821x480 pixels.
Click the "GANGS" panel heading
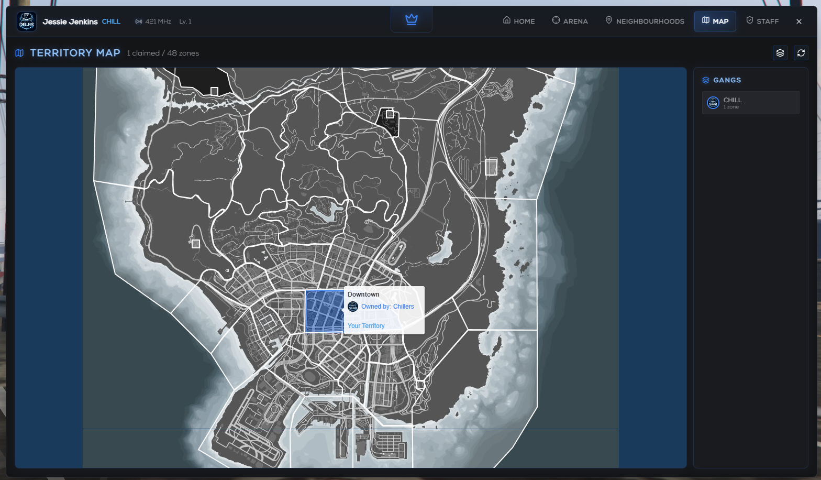pos(727,80)
